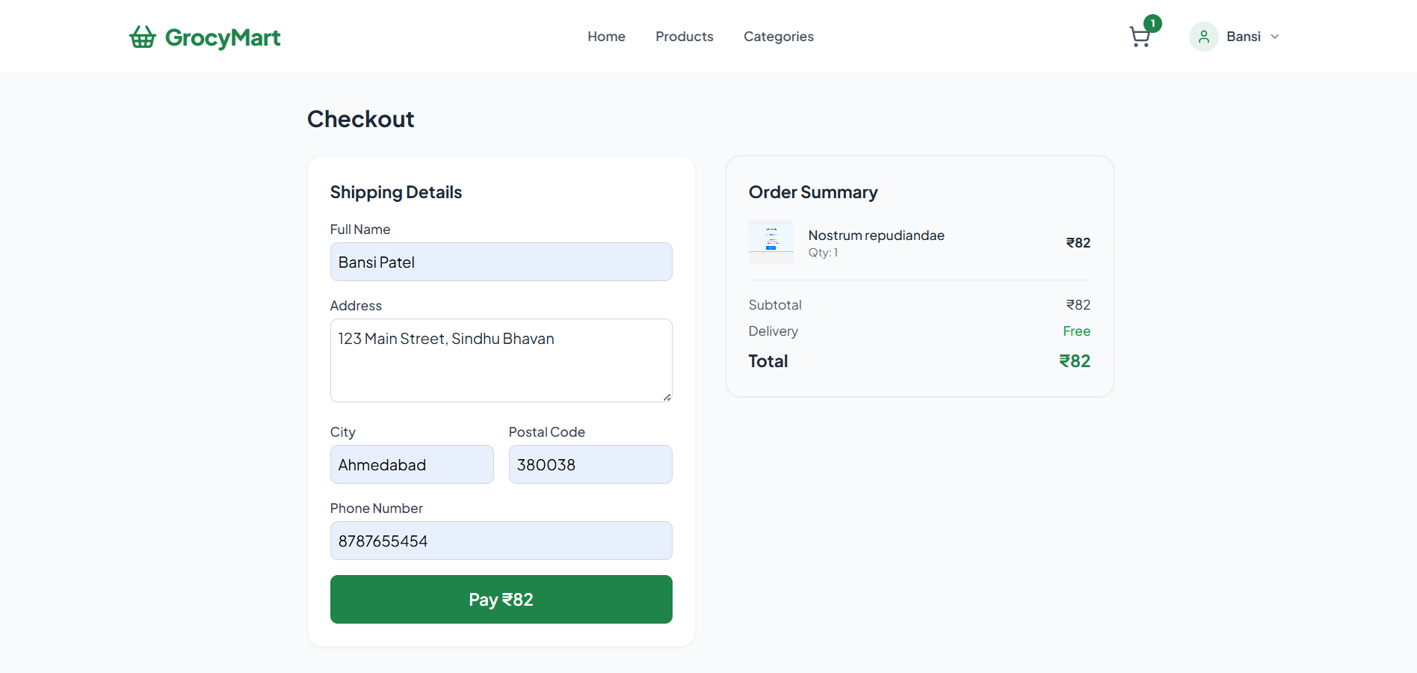Viewport: 1417px width, 673px height.
Task: Click the 'Nostrum repudiandae' item name
Action: (877, 236)
